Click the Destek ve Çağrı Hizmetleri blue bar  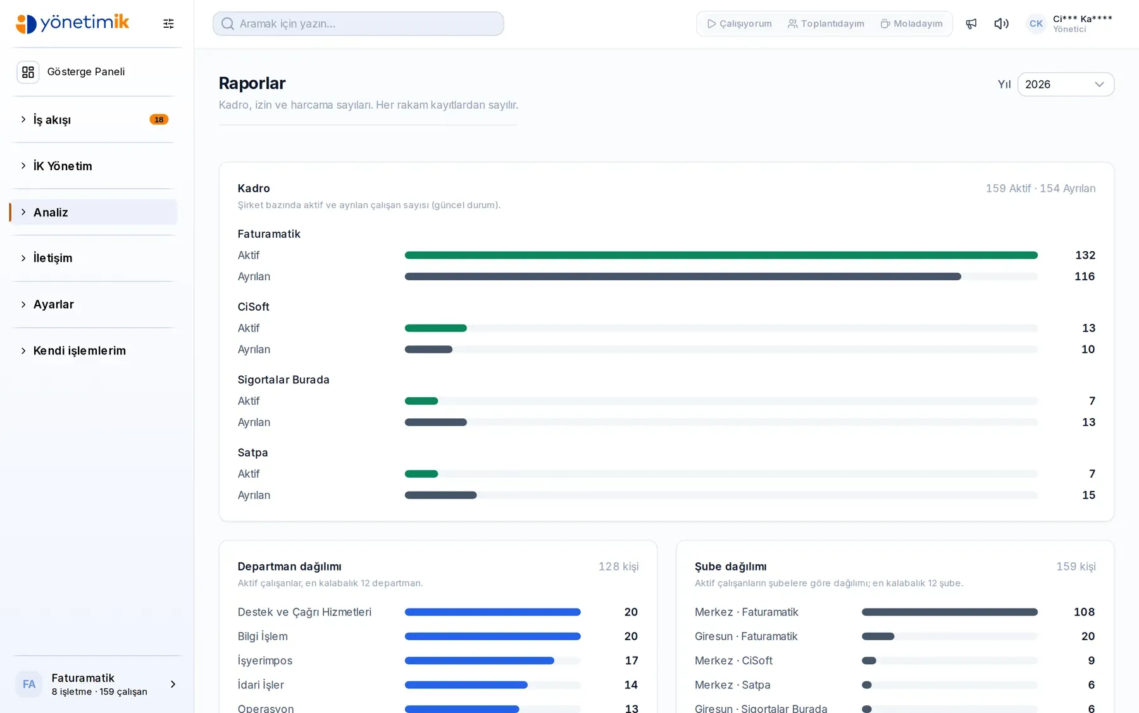[x=492, y=612]
